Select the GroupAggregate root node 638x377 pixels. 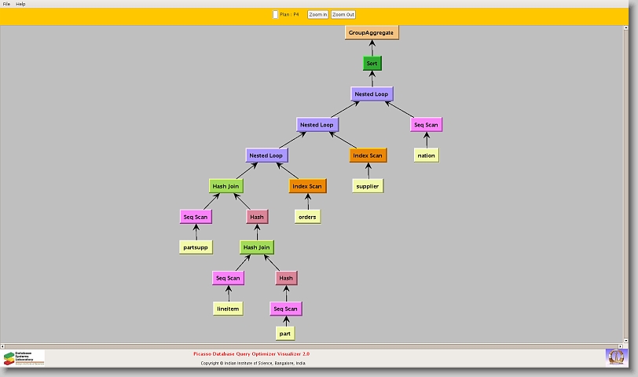click(372, 32)
